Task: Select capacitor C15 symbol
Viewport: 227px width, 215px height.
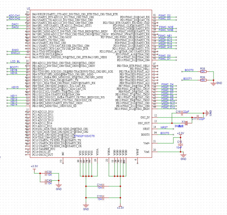Action: pyautogui.click(x=103, y=198)
